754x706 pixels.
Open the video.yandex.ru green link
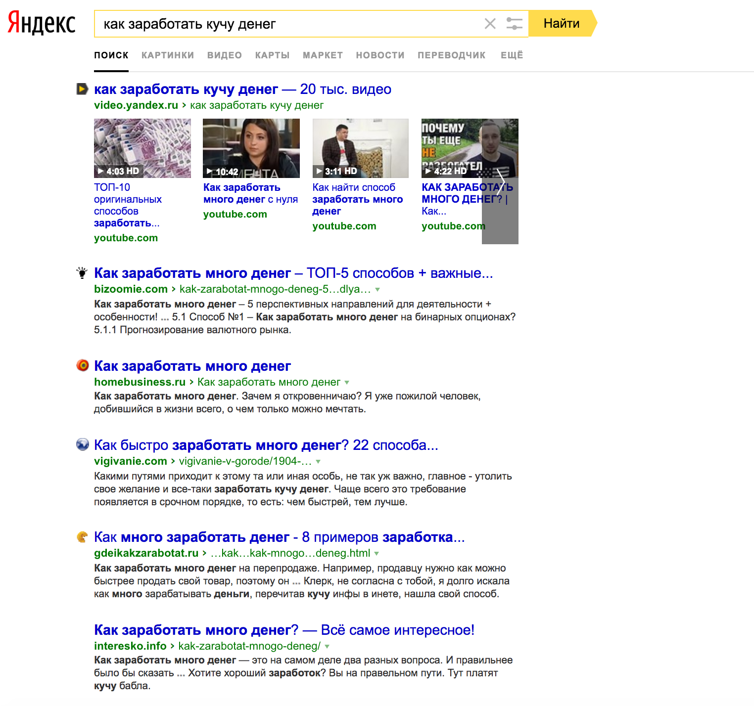pos(136,105)
